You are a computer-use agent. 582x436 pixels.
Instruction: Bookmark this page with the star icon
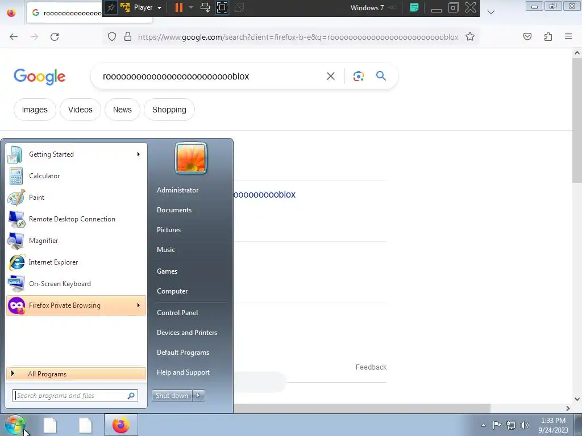(470, 37)
